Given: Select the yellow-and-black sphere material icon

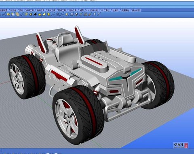Looking at the screenshot, I should tap(31, 14).
